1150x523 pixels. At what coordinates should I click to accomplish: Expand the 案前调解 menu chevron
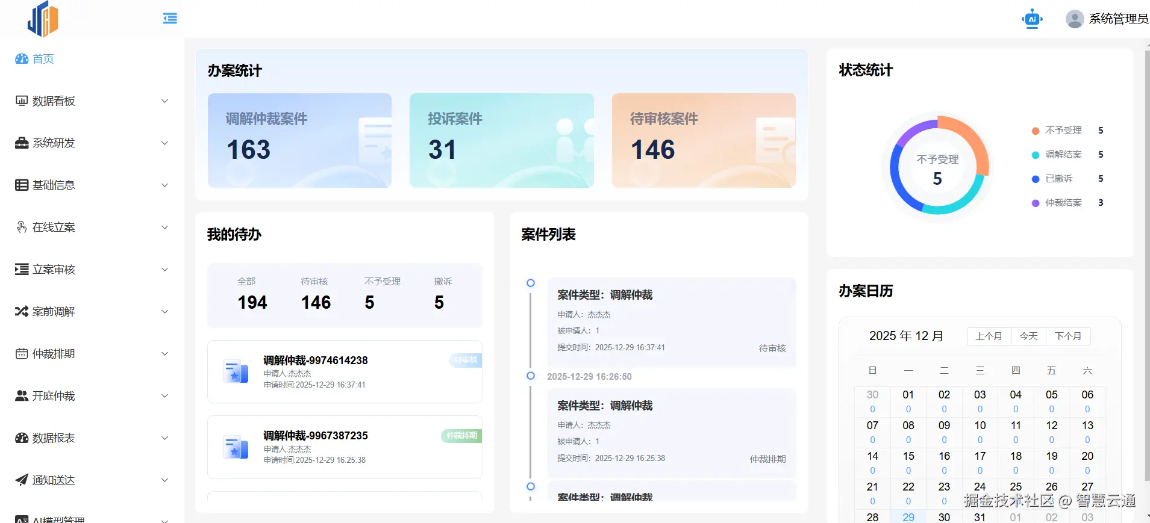(165, 312)
